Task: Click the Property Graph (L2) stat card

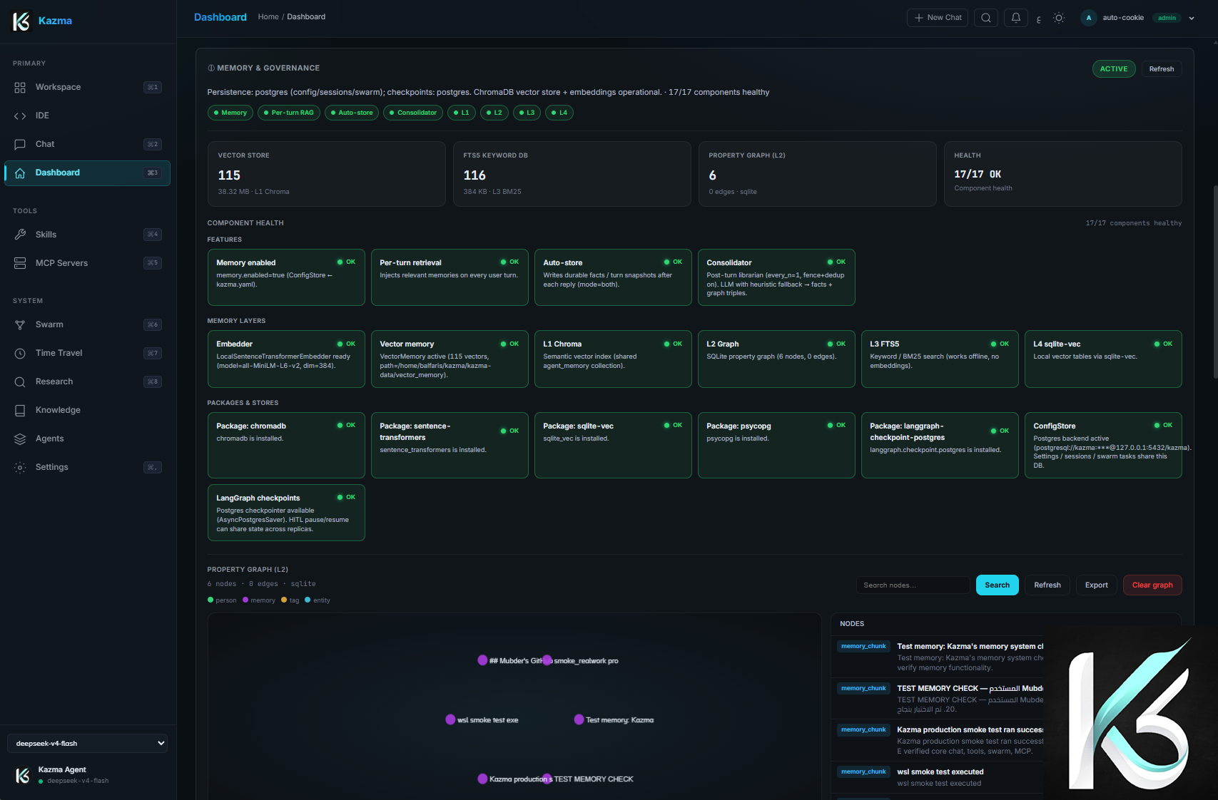Action: pyautogui.click(x=818, y=174)
